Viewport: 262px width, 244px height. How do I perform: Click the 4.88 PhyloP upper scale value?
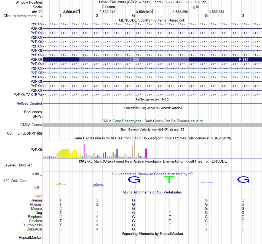coord(35,174)
